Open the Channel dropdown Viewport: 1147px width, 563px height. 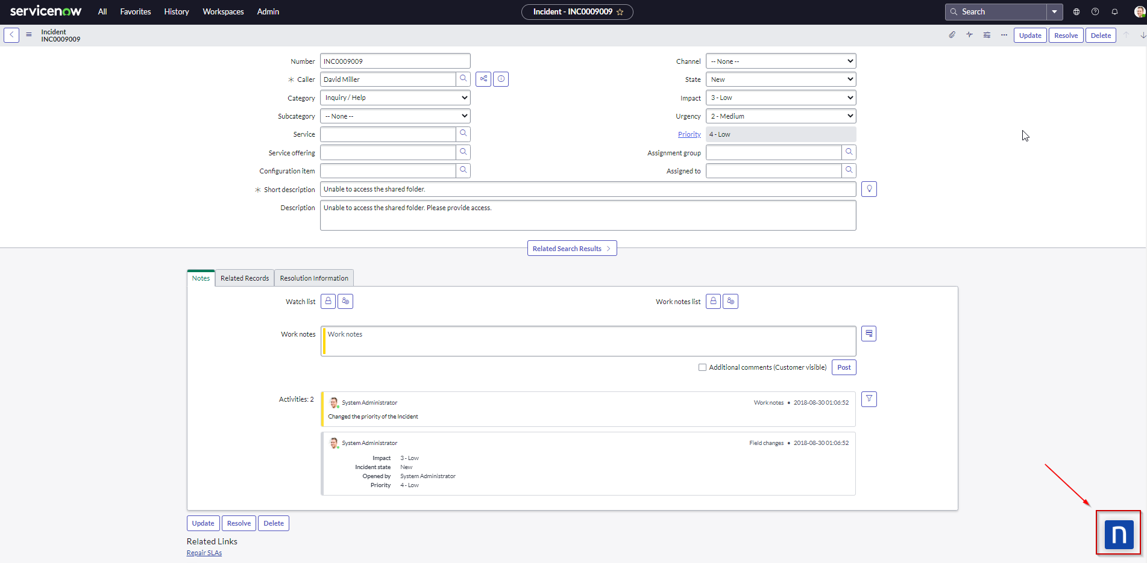781,61
